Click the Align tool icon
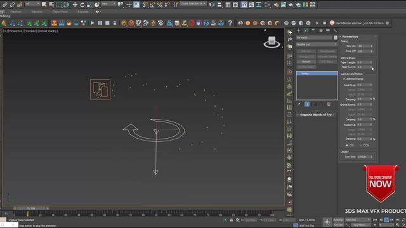406x228 pixels. click(219, 4)
